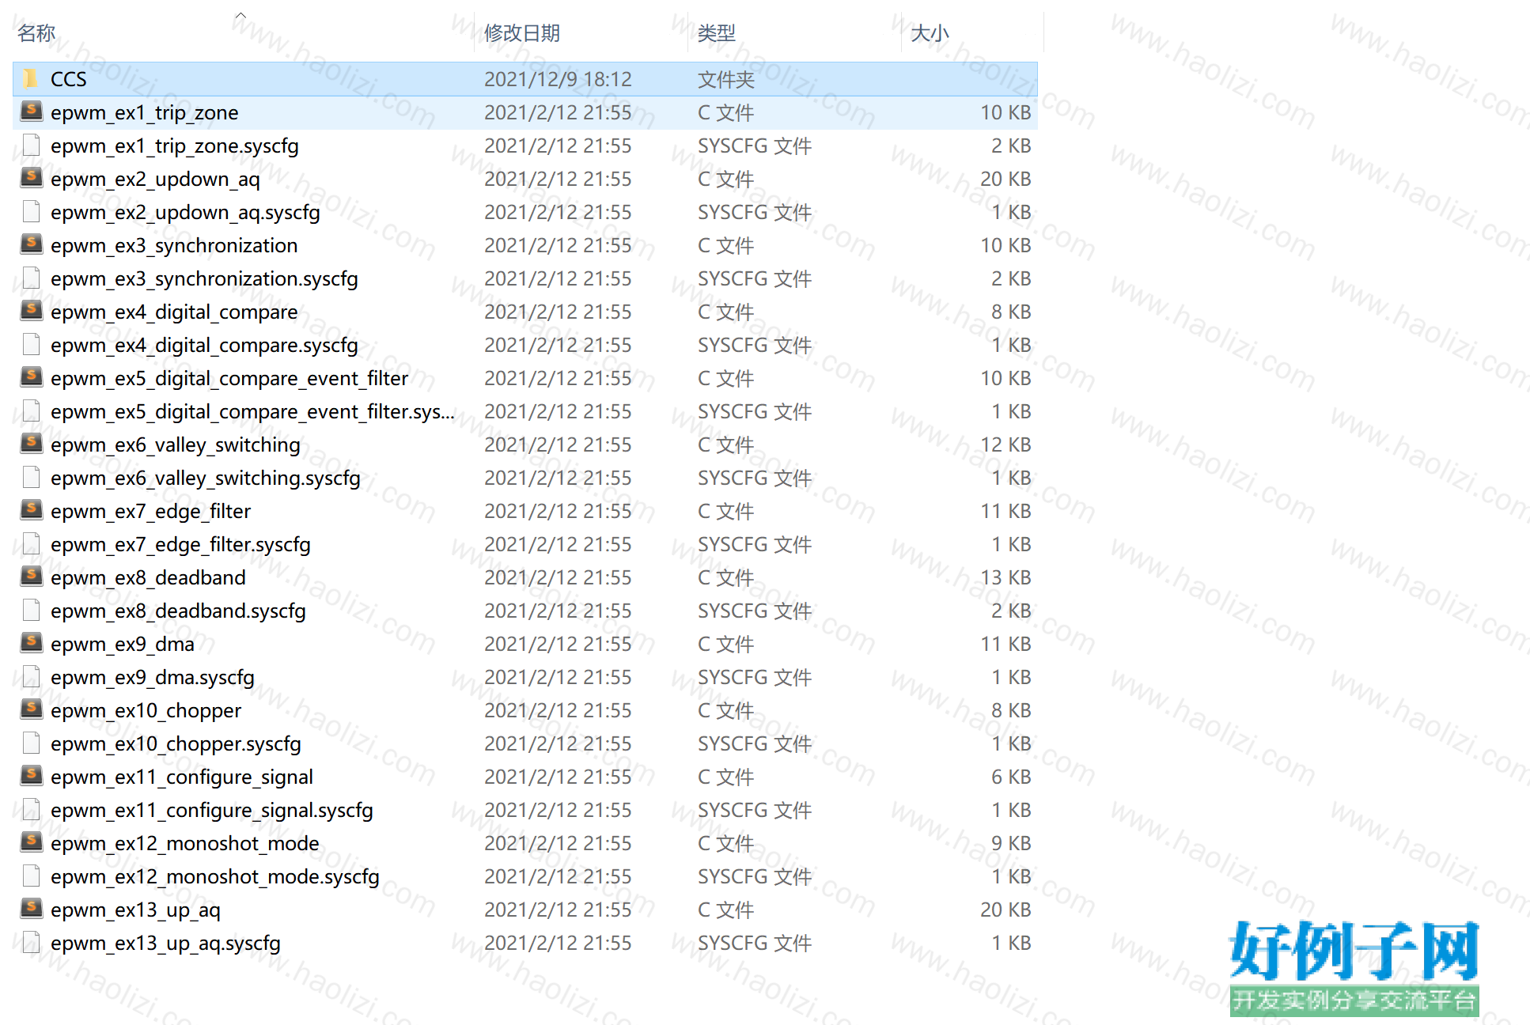This screenshot has height=1025, width=1530.
Task: Select file name epwm_ex1_trip_zone
Action: 145,112
